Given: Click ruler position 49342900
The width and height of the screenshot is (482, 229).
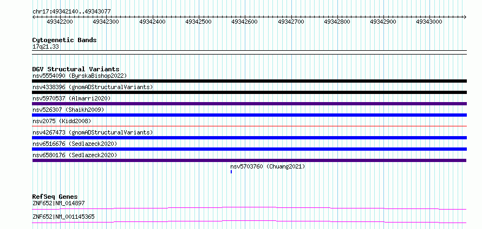Looking at the screenshot, I should pos(383,22).
